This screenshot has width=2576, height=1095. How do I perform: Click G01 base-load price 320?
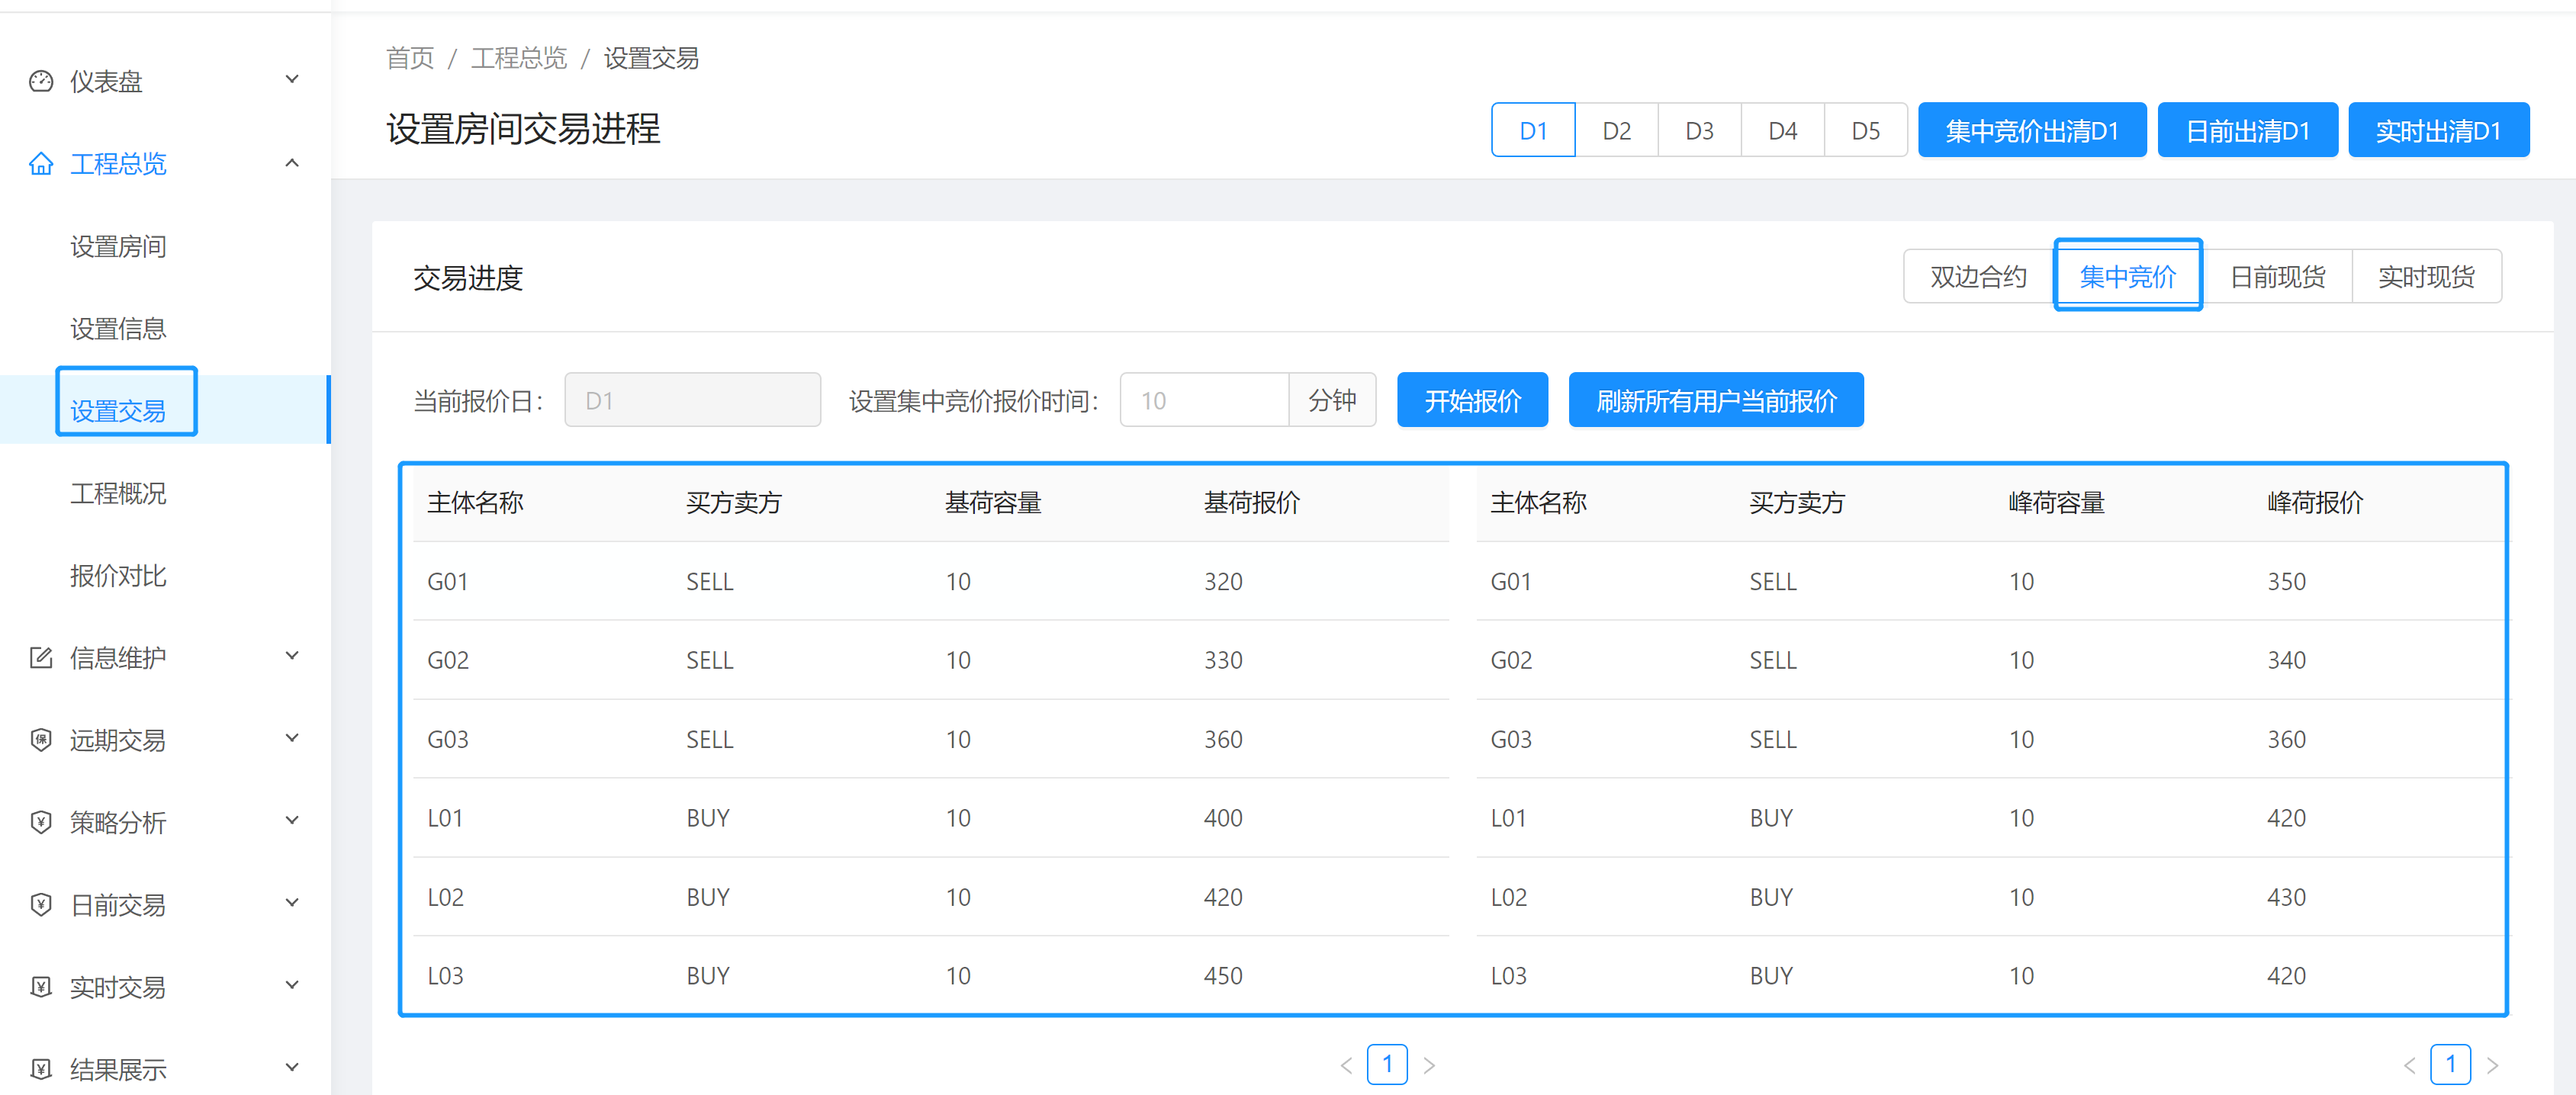1223,581
